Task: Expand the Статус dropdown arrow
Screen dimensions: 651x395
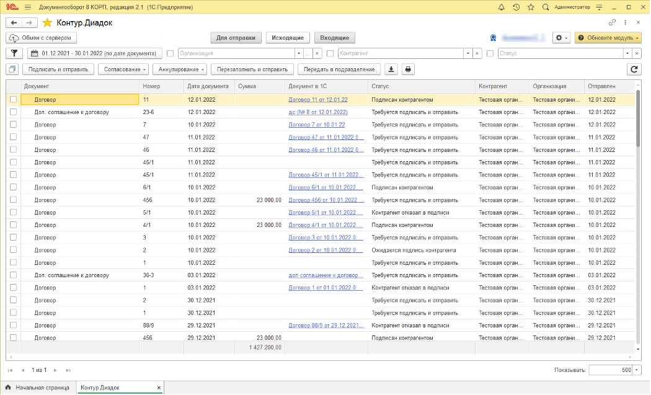Action: click(627, 53)
